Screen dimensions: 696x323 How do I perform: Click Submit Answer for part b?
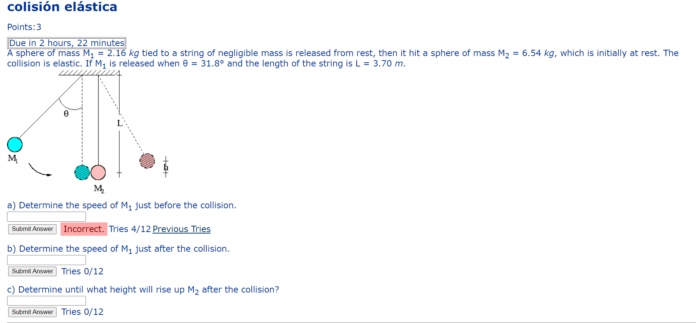click(x=32, y=271)
